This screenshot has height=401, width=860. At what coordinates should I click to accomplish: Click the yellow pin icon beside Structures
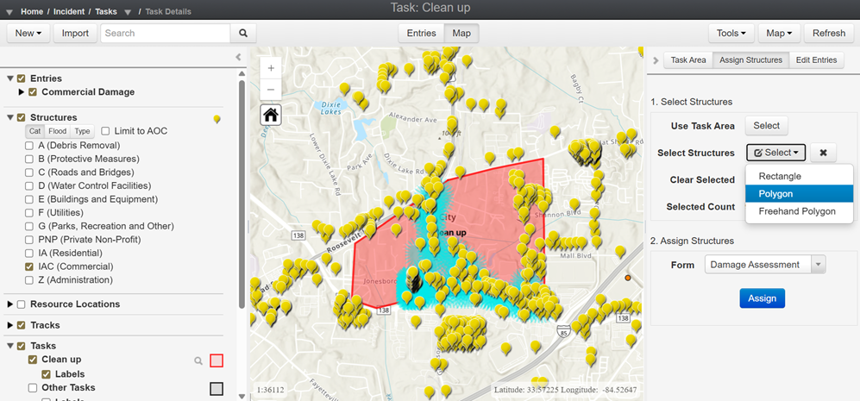(217, 119)
